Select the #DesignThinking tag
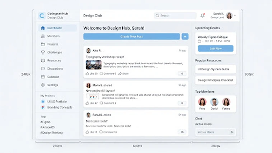 [x=52, y=133]
